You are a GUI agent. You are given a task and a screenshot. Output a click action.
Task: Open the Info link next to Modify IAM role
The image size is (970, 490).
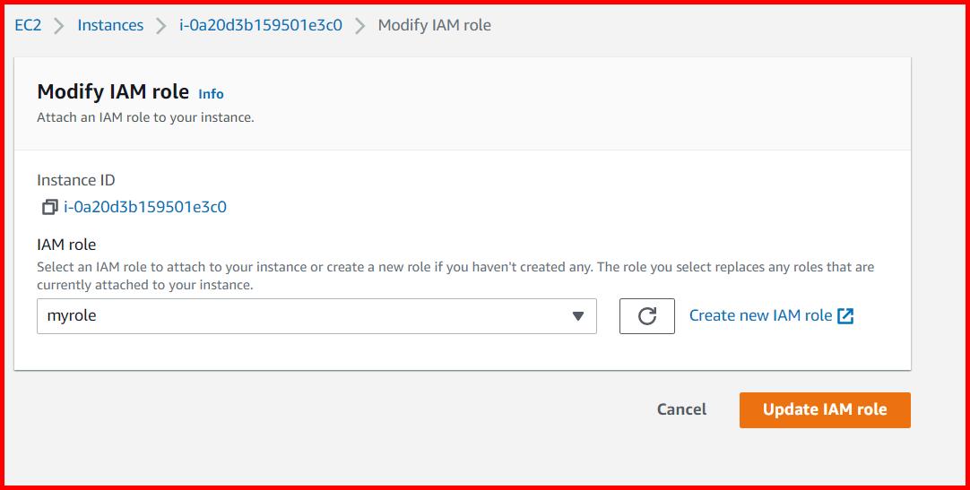click(x=211, y=94)
